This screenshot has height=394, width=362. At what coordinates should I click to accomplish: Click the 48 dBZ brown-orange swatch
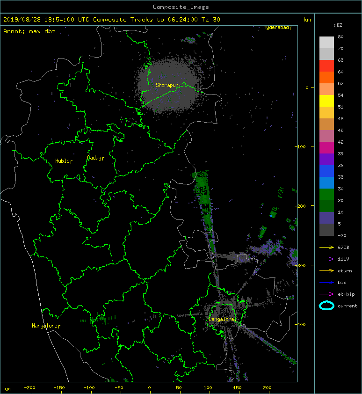tap(326, 124)
